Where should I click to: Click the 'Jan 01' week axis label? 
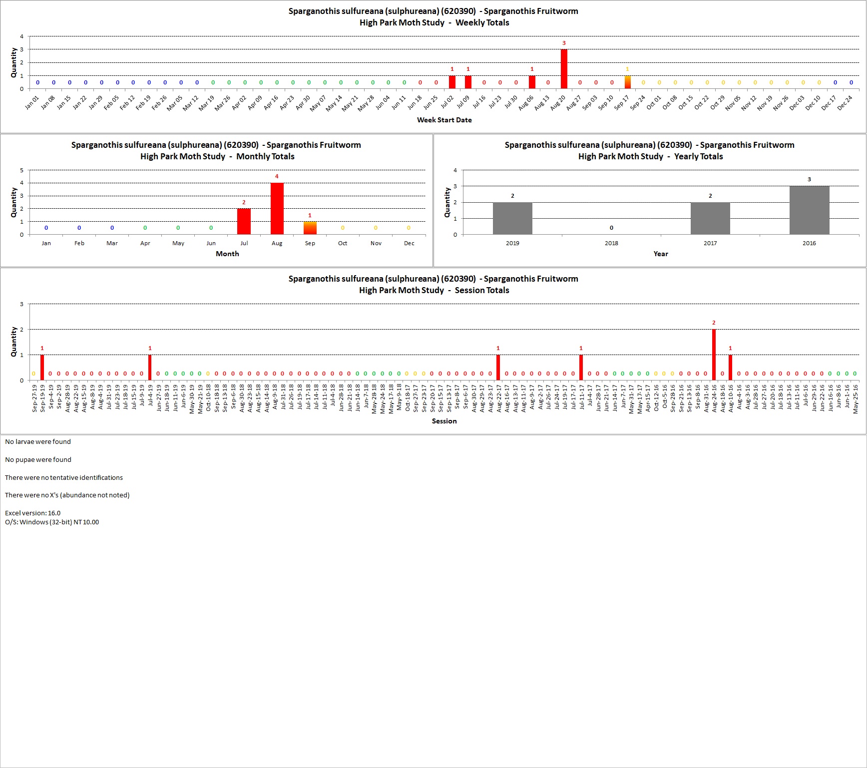[32, 102]
